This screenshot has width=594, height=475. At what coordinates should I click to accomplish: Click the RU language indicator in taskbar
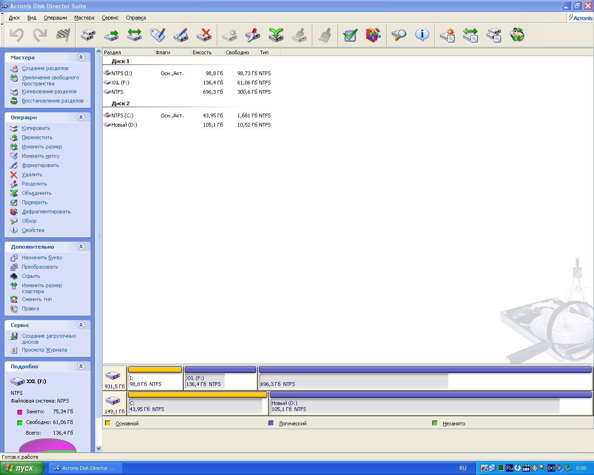(x=463, y=468)
